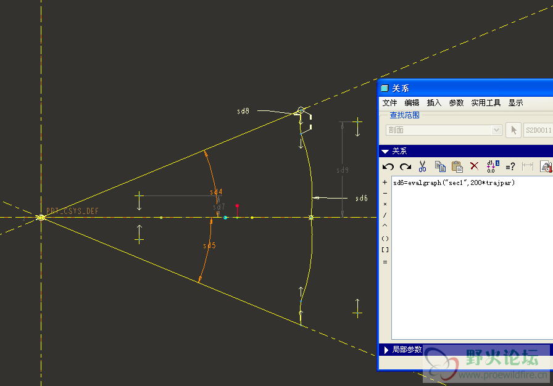The width and height of the screenshot is (553, 386).
Task: Click the 查找范围 label
Action: pyautogui.click(x=404, y=115)
